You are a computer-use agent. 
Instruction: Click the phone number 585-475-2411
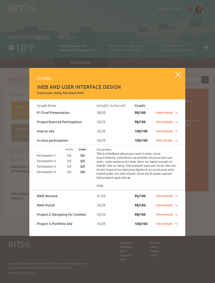point(27,273)
